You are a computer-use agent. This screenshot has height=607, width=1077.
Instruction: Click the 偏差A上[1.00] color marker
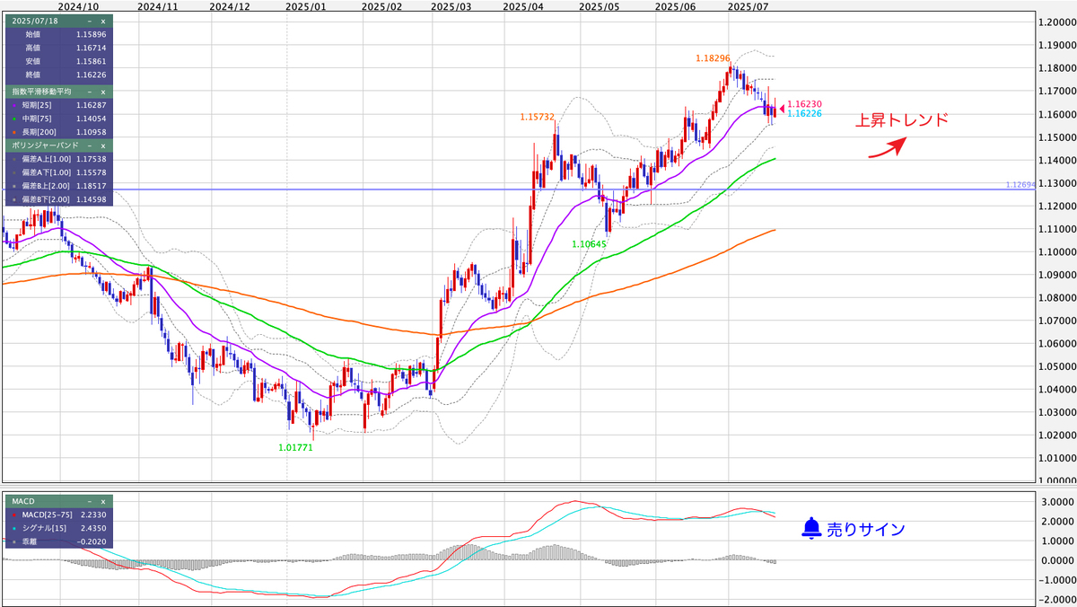pyautogui.click(x=13, y=158)
